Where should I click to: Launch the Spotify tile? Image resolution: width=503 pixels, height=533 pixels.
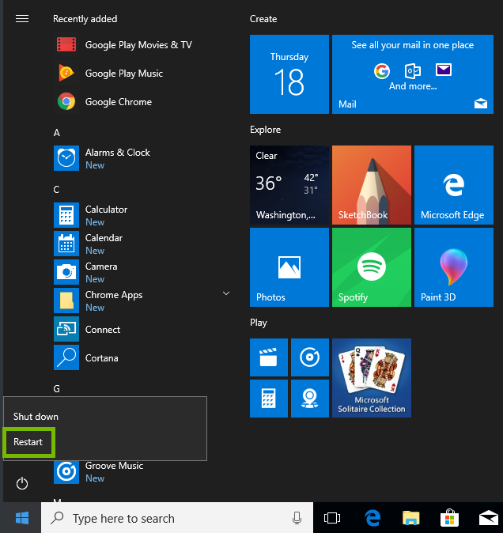click(372, 267)
